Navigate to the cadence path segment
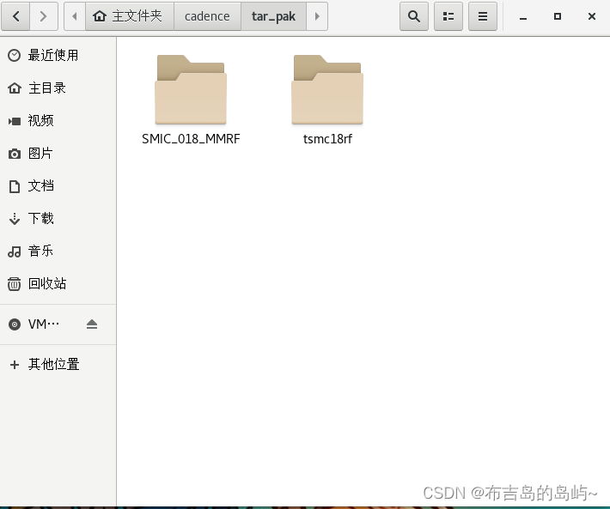The height and width of the screenshot is (509, 610). pyautogui.click(x=207, y=16)
